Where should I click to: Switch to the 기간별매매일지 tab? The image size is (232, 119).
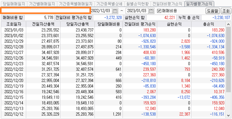coord(42,4)
